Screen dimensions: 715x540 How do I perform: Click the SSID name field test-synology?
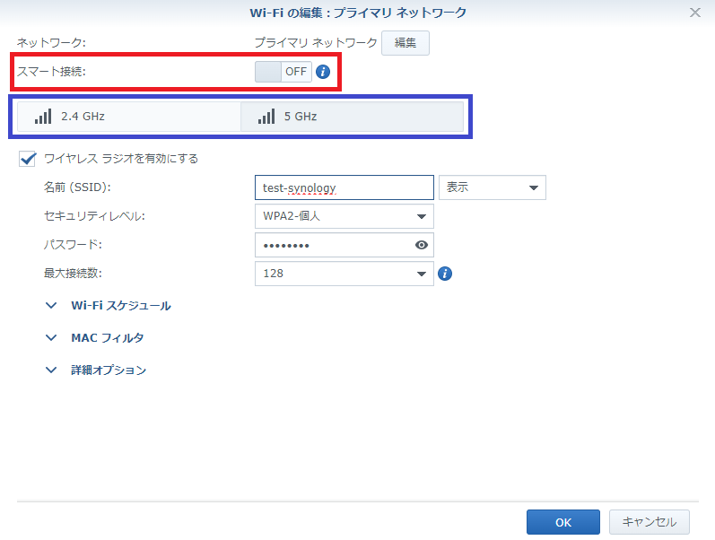click(x=344, y=187)
